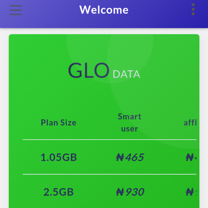Click the divider between 1.05GB and 2.5GB rows
Viewport: 208px width, 208px height.
pyautogui.click(x=109, y=174)
